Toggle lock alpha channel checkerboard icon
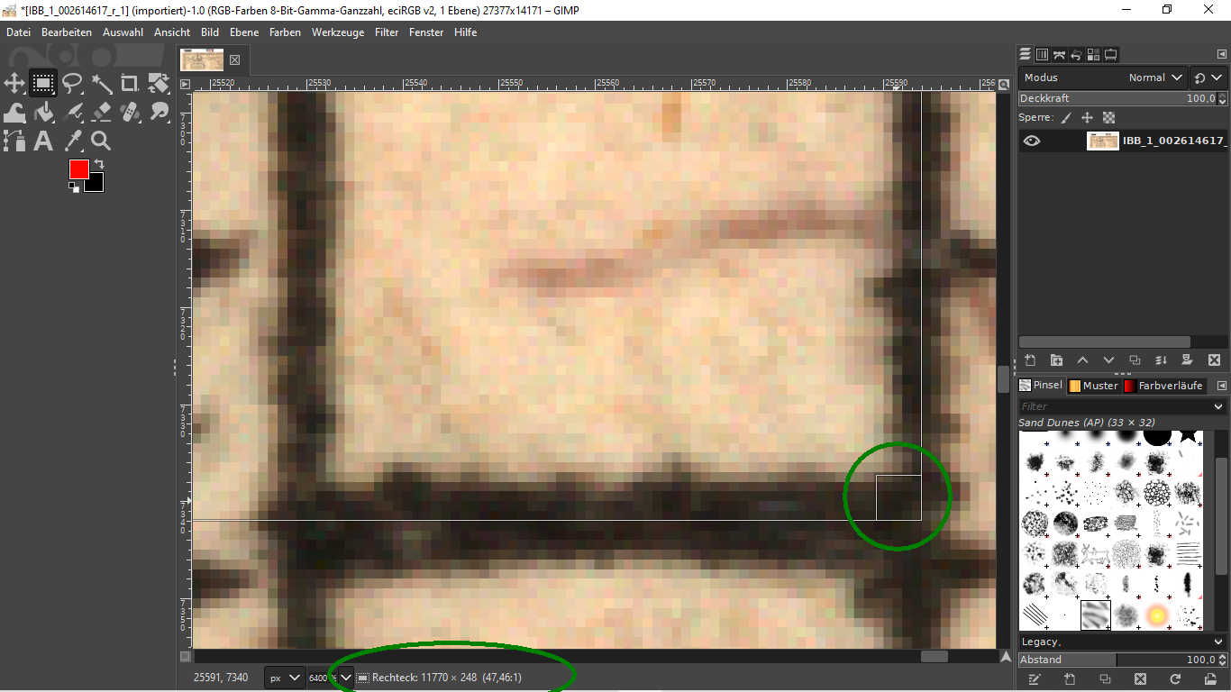This screenshot has width=1231, height=692. (1109, 118)
